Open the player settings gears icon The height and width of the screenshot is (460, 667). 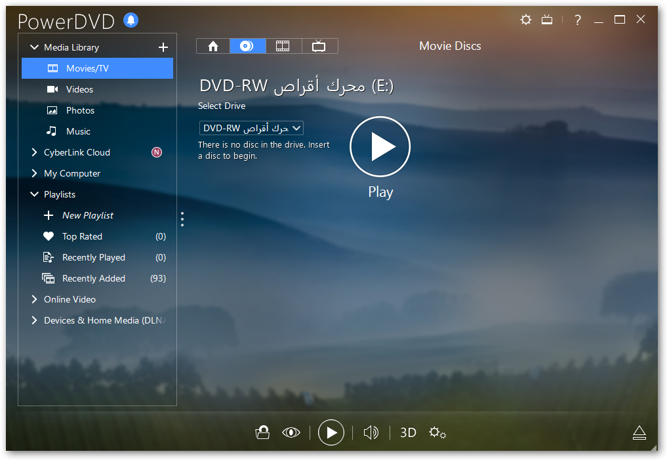point(437,432)
